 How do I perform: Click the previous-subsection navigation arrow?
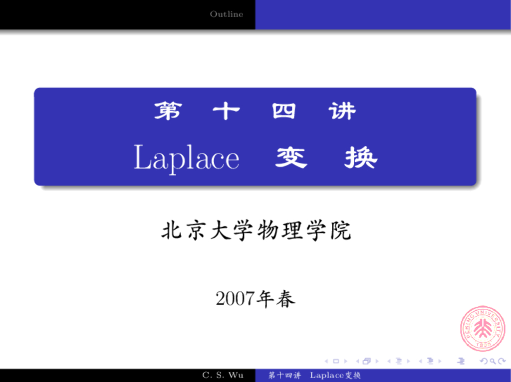(389, 361)
